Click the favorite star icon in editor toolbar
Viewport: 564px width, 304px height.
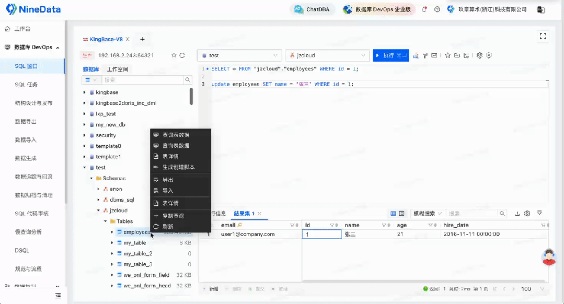(x=447, y=55)
